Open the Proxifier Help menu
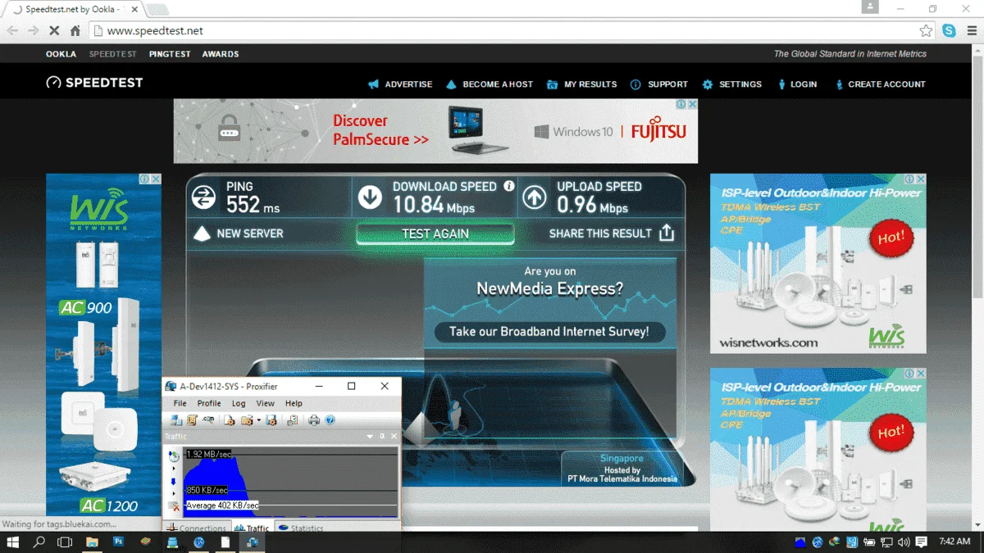The height and width of the screenshot is (553, 984). coord(294,403)
